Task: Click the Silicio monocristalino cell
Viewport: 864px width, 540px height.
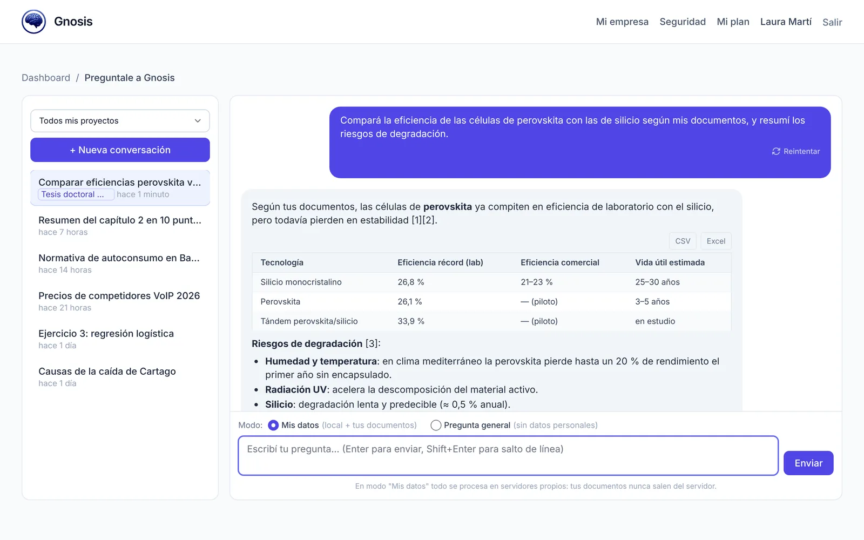Action: [x=301, y=282]
